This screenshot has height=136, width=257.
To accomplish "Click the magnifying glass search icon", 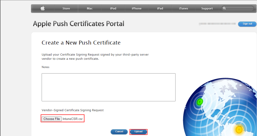I will pos(224,8).
